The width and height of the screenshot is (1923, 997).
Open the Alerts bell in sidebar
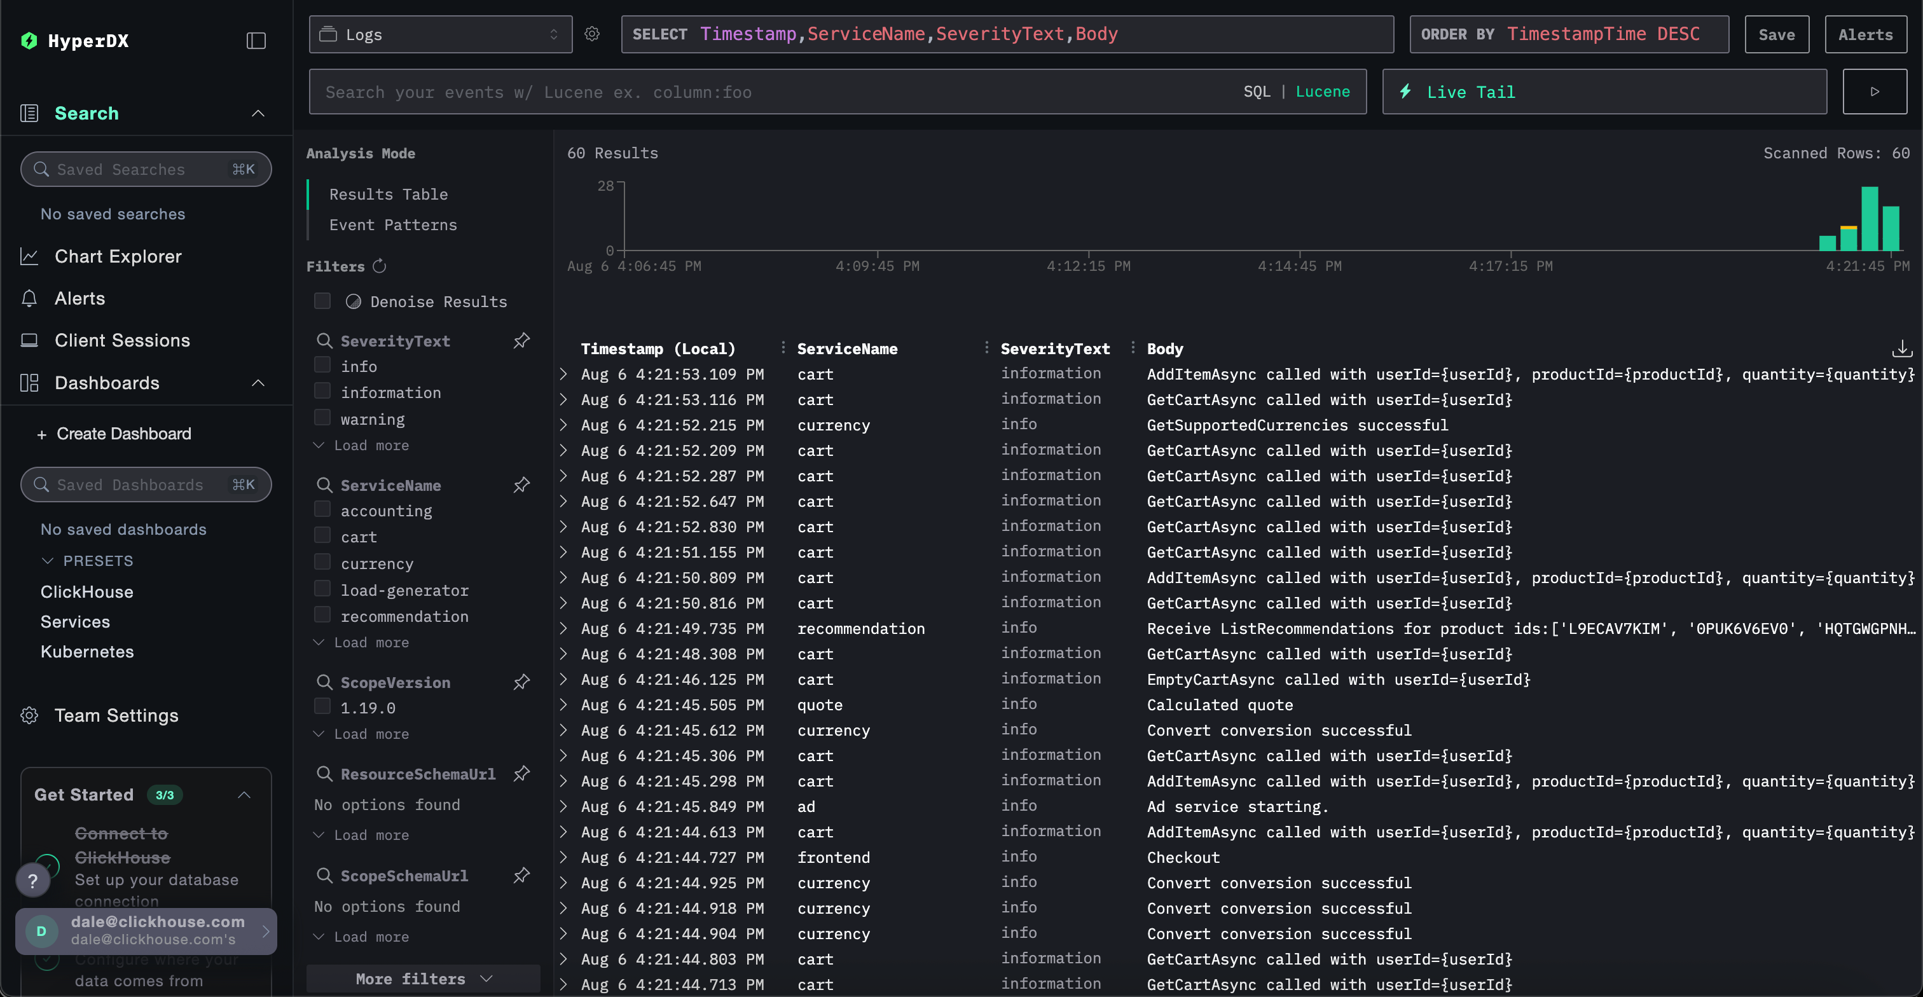79,298
